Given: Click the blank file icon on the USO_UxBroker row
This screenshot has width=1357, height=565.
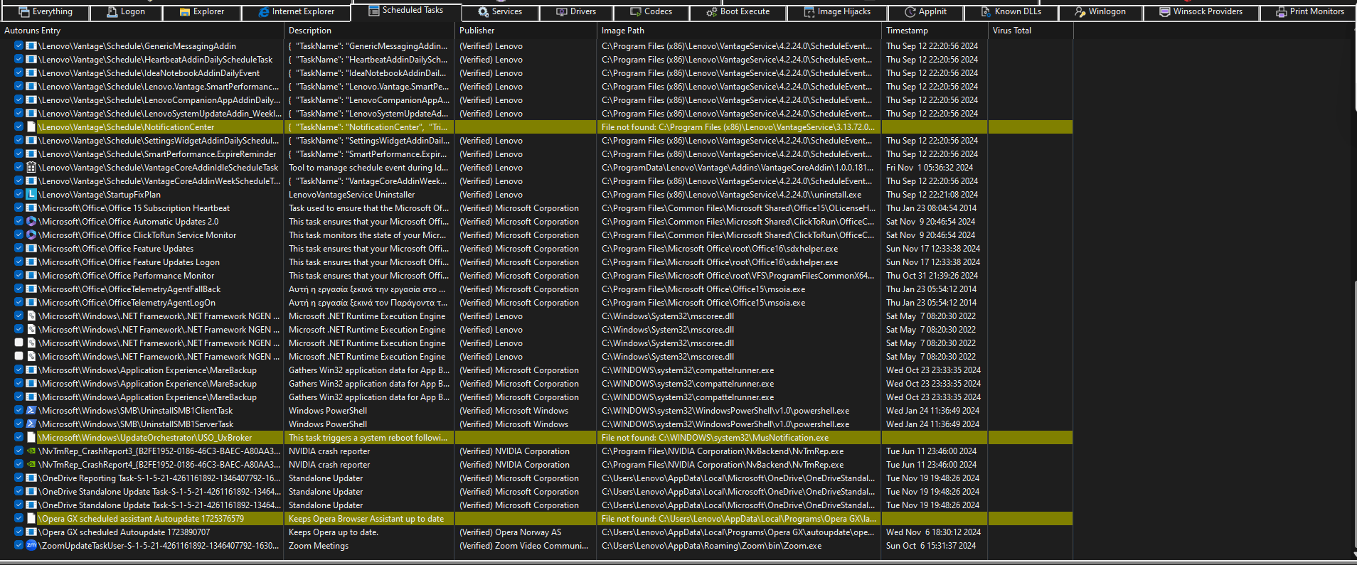Looking at the screenshot, I should click(x=31, y=438).
